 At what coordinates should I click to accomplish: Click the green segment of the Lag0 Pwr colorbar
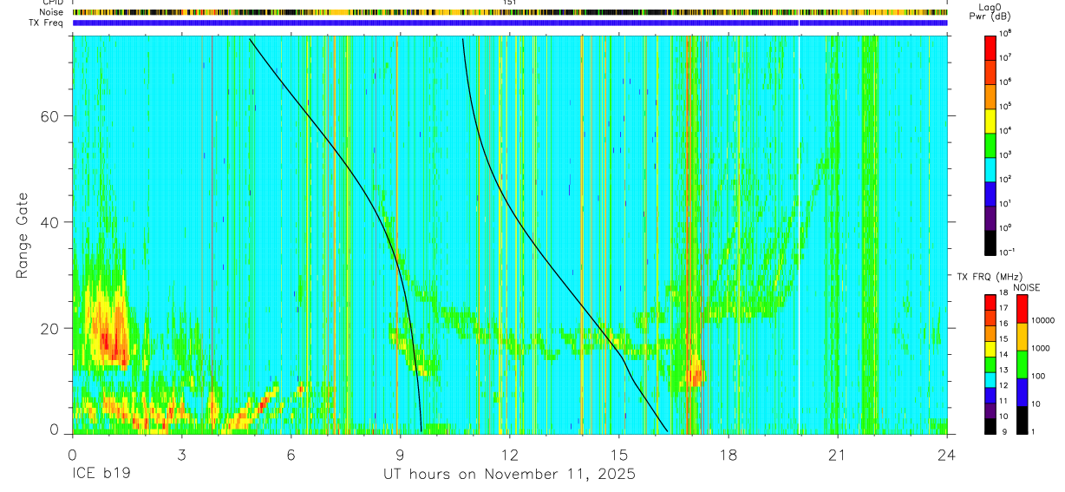coord(990,144)
